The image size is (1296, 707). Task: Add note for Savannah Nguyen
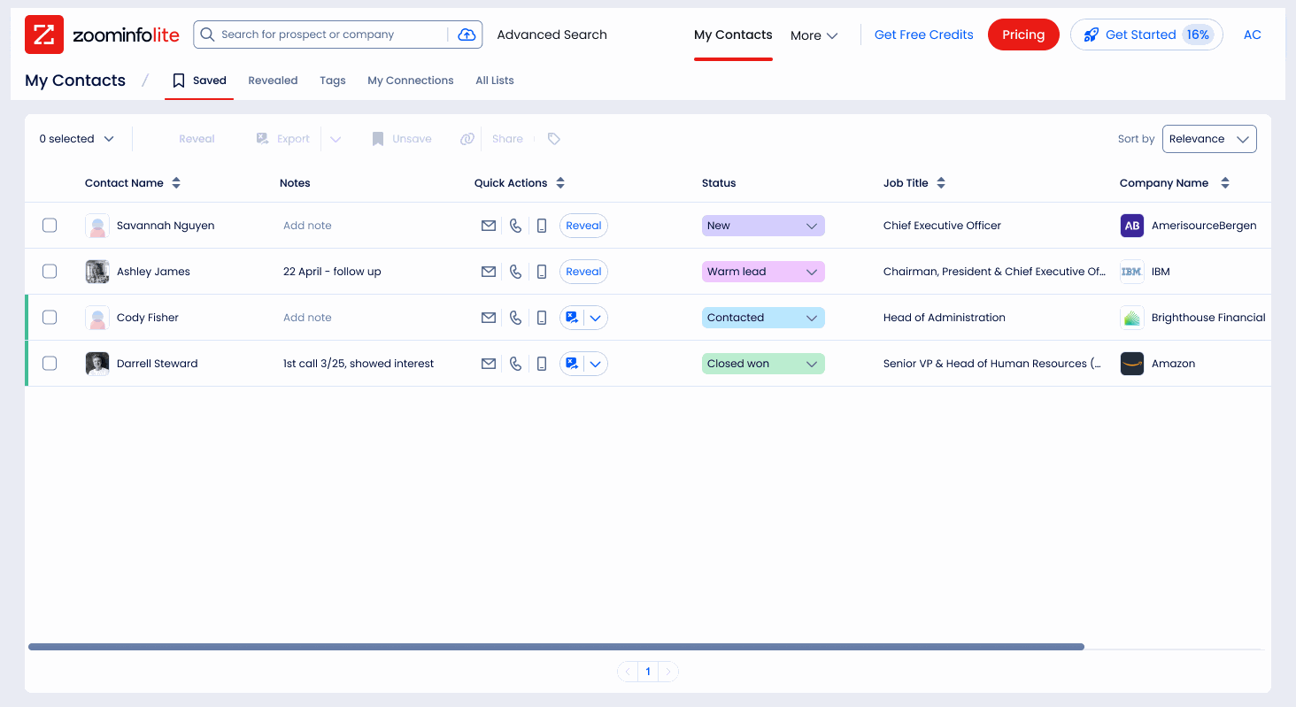[307, 226]
